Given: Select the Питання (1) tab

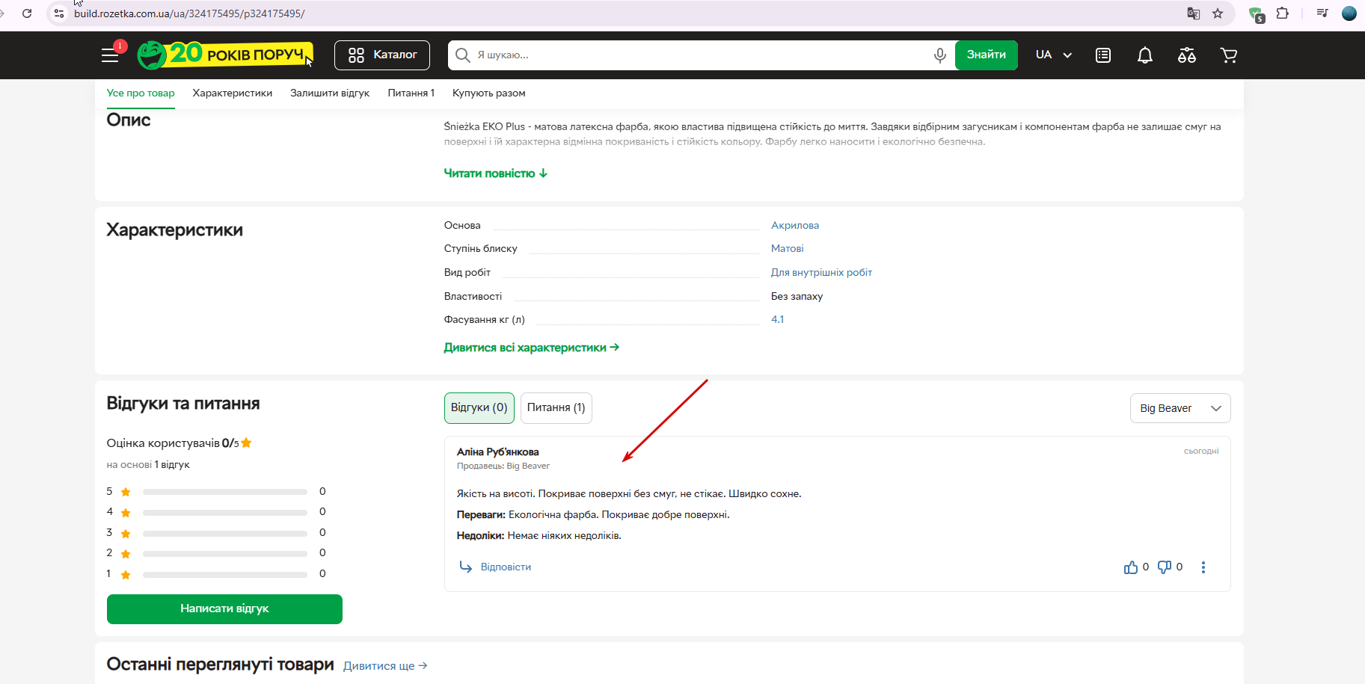Looking at the screenshot, I should tap(556, 408).
